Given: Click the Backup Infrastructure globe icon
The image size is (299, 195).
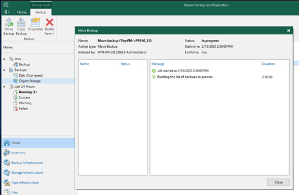Looking at the screenshot, I should [7, 163].
